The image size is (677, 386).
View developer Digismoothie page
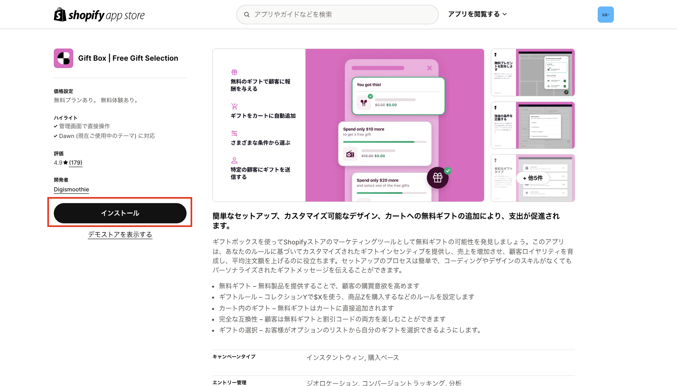pos(71,189)
